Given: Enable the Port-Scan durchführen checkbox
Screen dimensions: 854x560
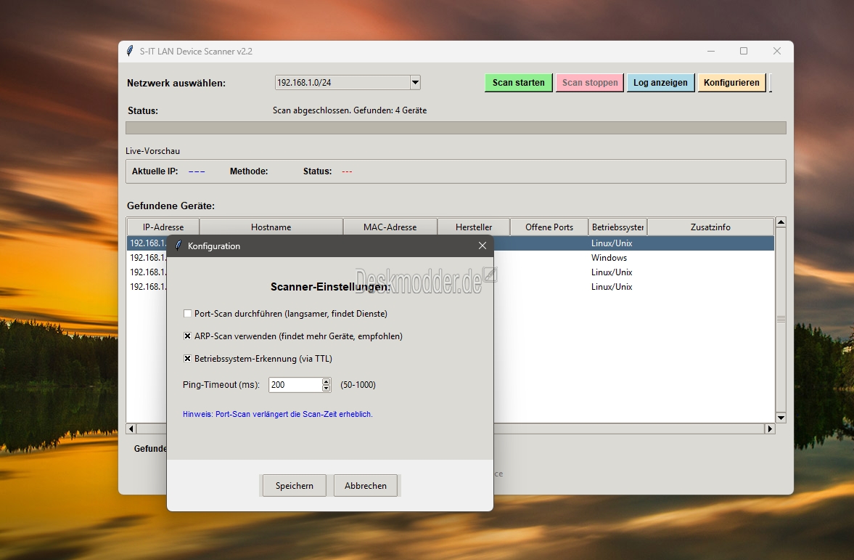Looking at the screenshot, I should tap(188, 314).
